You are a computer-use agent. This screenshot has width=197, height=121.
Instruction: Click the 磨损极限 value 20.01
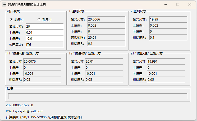[x=106, y=38]
